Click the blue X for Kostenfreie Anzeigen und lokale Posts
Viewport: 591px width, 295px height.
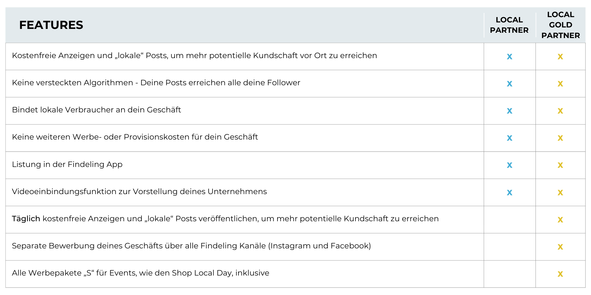509,57
